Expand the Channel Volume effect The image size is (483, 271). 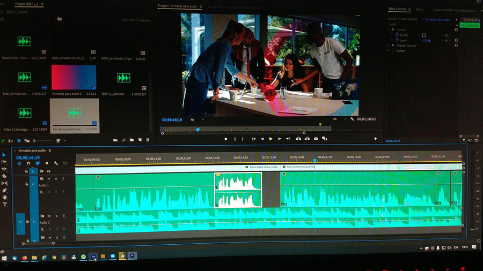(x=389, y=46)
